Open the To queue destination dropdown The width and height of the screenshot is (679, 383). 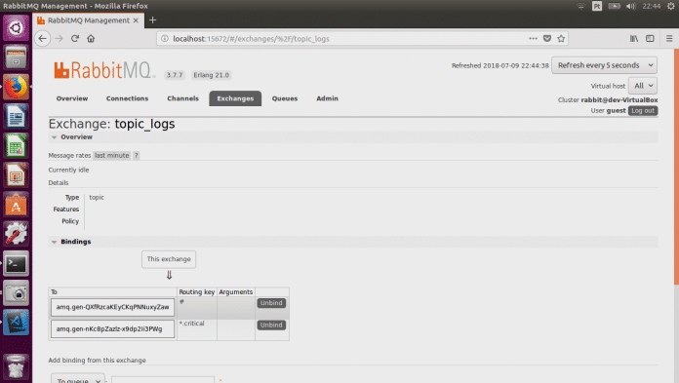pos(78,379)
